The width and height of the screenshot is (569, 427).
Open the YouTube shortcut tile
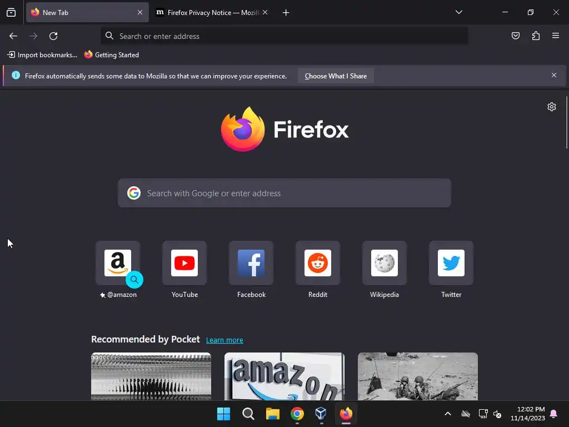pos(184,263)
